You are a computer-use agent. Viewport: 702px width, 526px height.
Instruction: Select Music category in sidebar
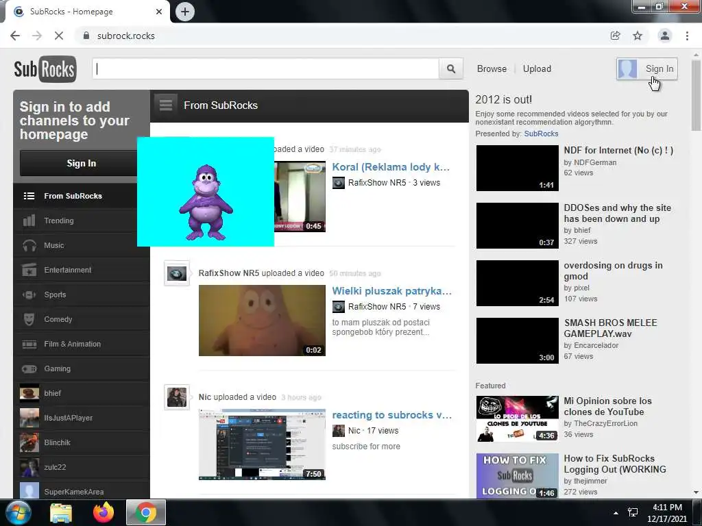pyautogui.click(x=82, y=245)
